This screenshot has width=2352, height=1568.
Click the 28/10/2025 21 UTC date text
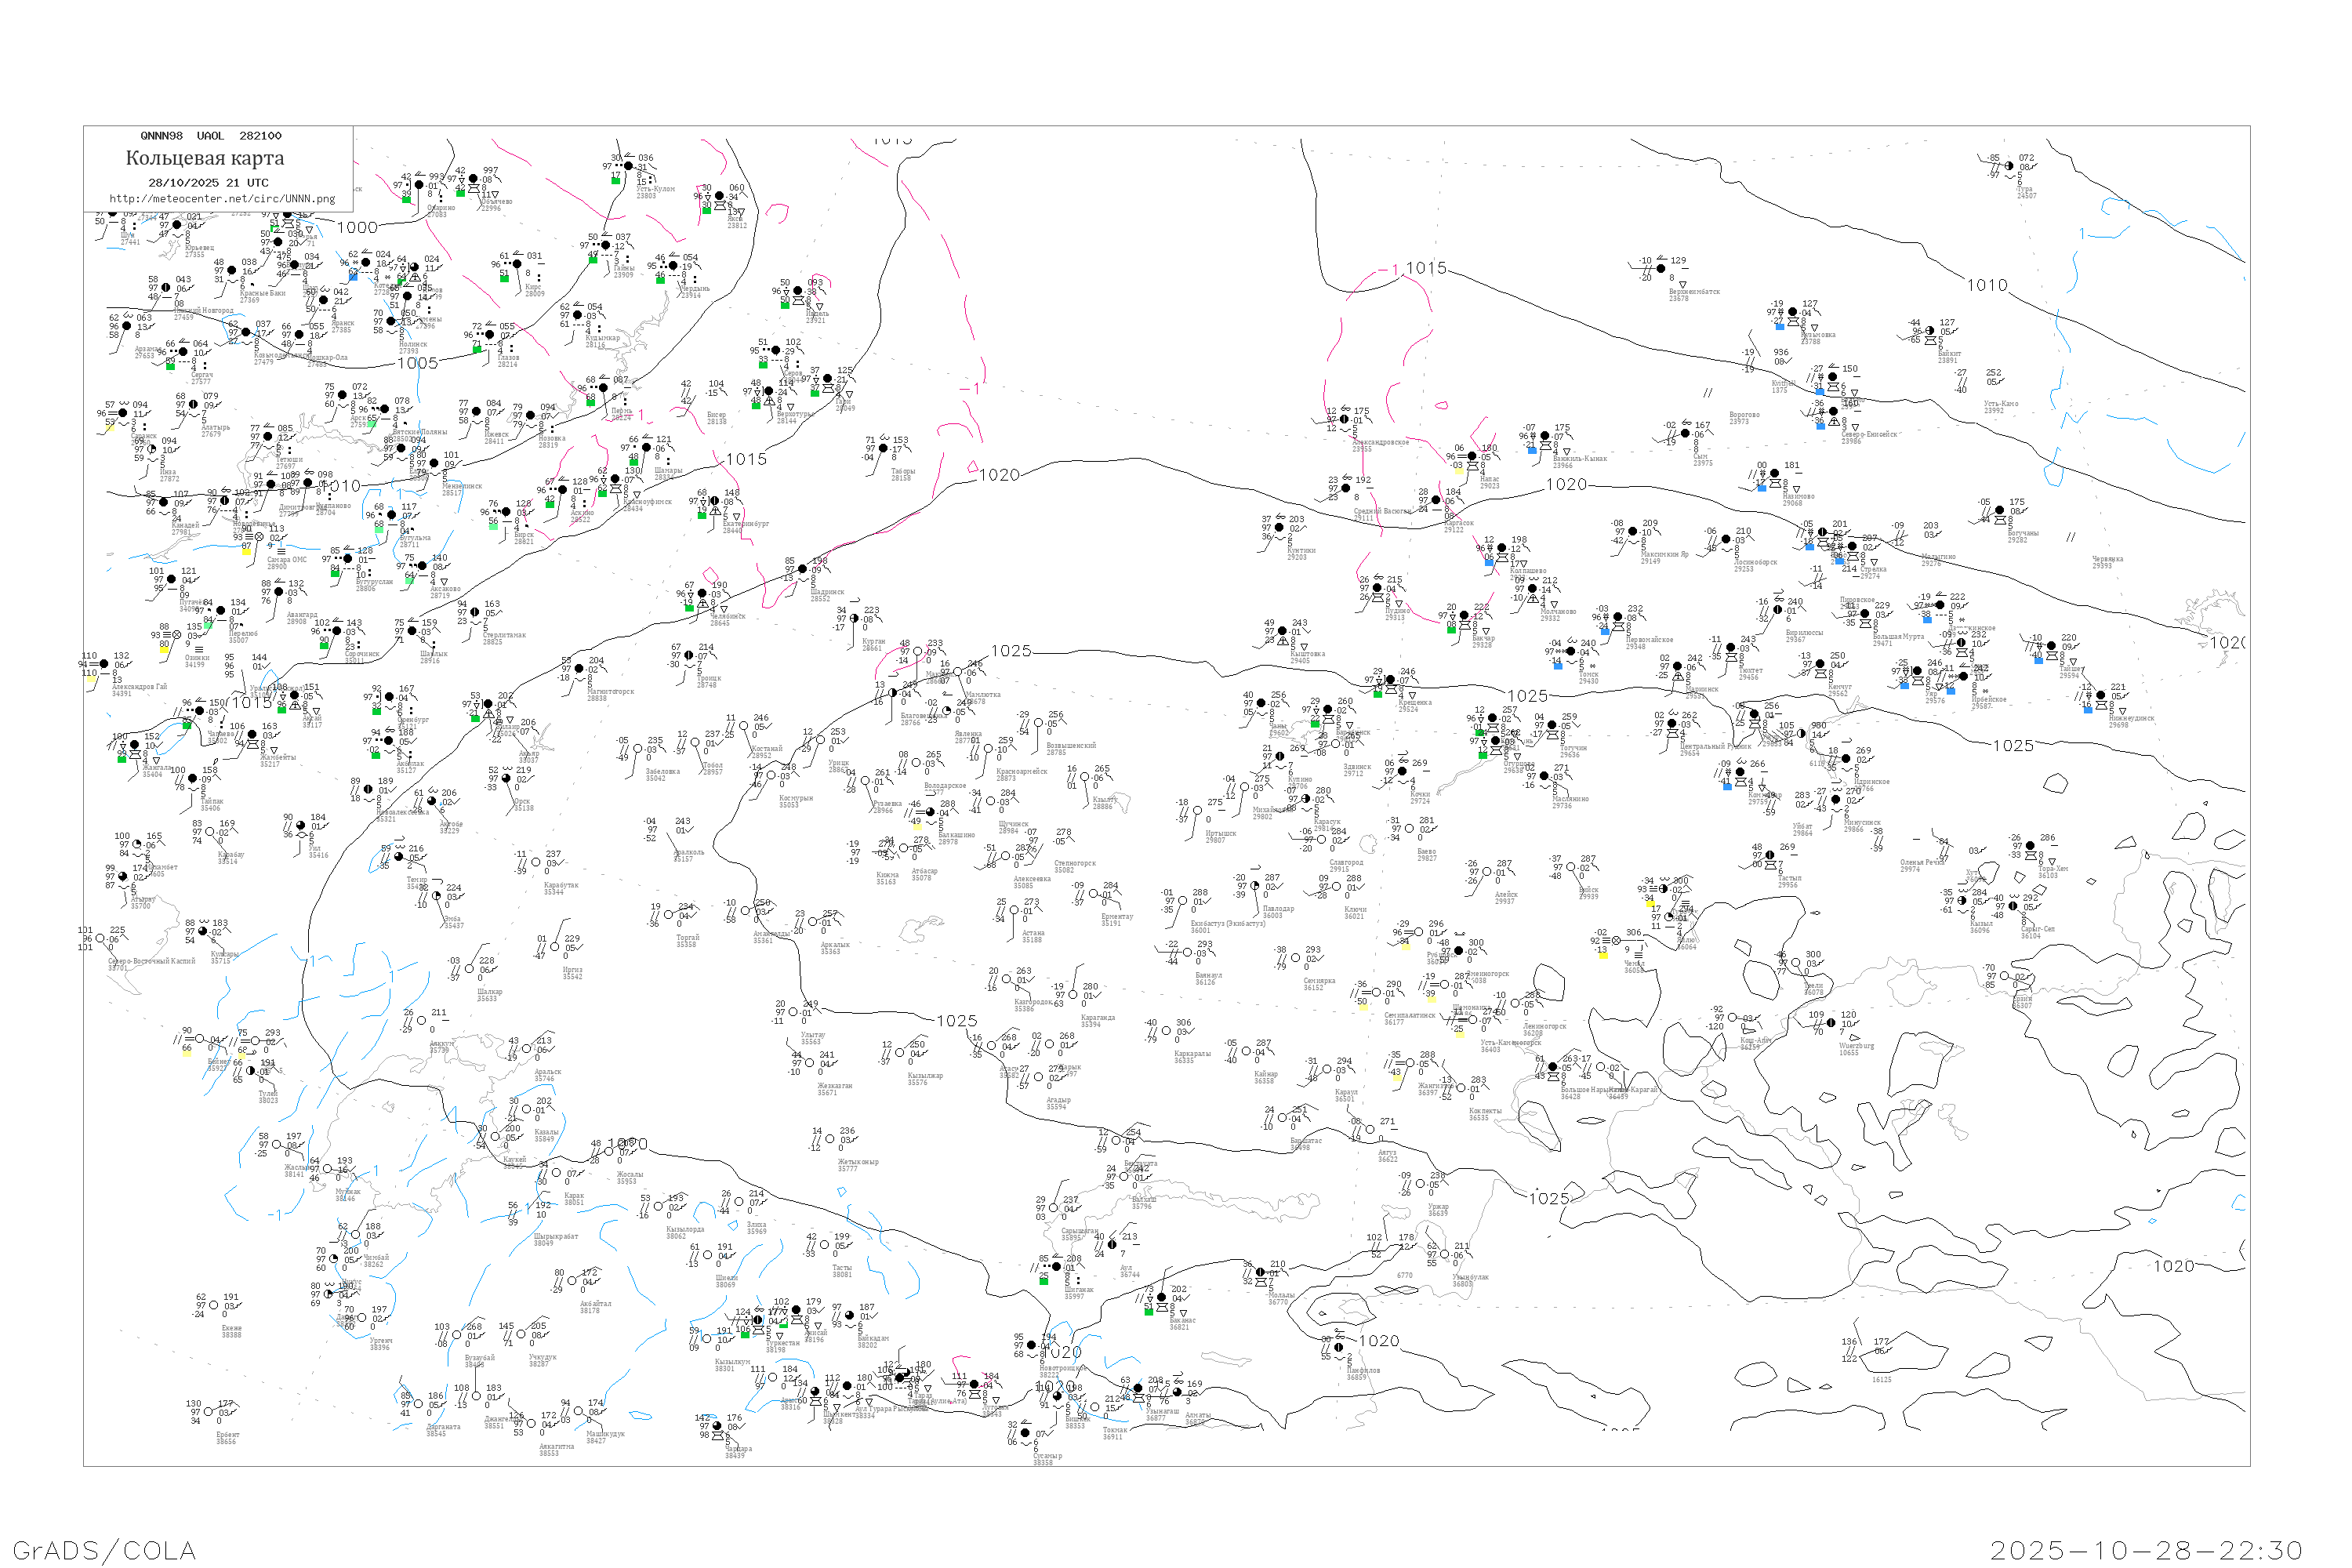pyautogui.click(x=208, y=183)
